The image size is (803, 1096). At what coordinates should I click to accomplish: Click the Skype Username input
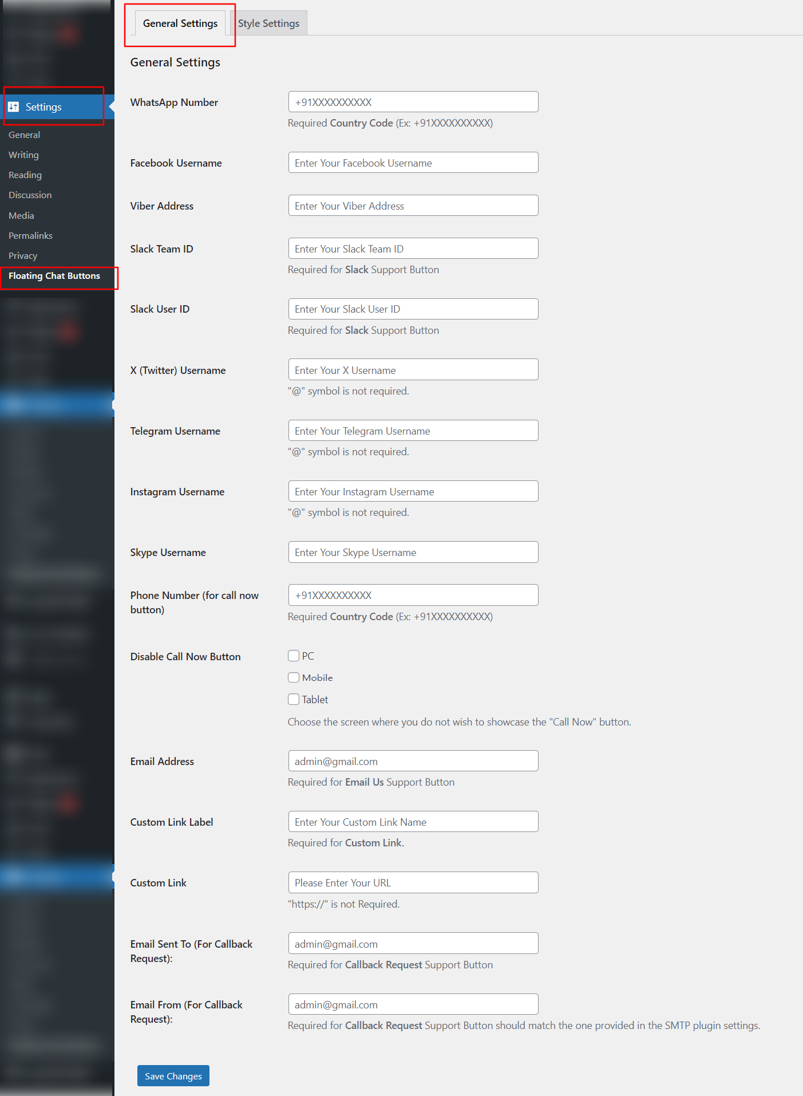coord(413,552)
